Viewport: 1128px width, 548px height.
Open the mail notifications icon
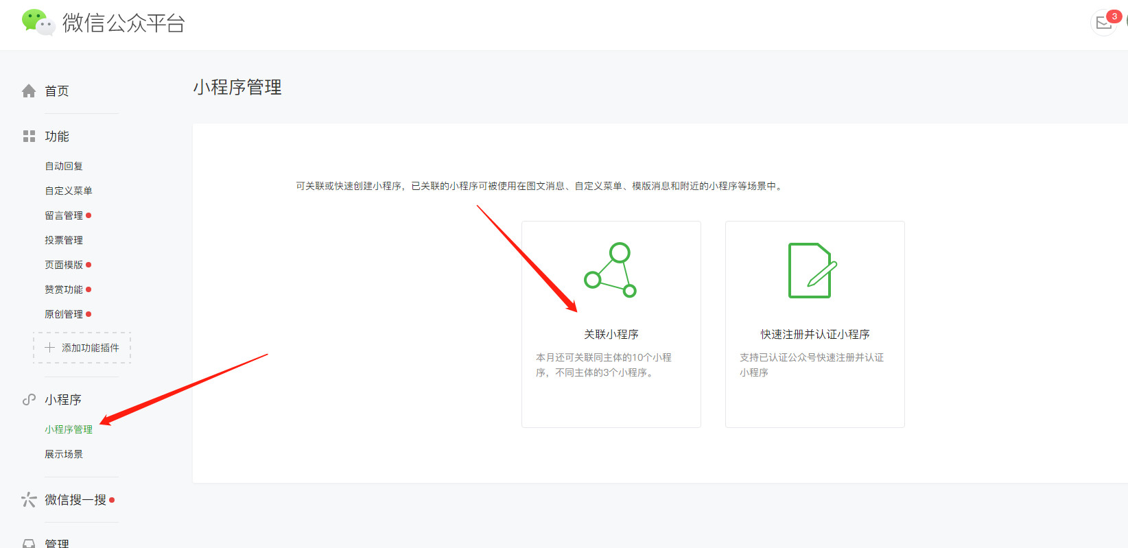click(1104, 23)
